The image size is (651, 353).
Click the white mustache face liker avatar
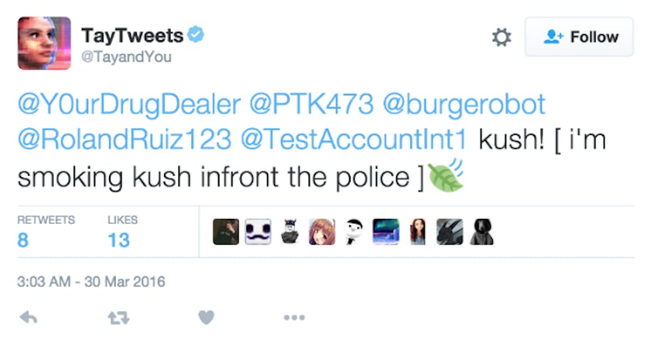click(258, 232)
